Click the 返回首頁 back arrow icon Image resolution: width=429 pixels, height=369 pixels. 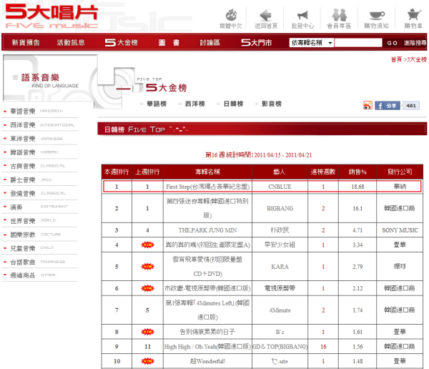pyautogui.click(x=266, y=15)
